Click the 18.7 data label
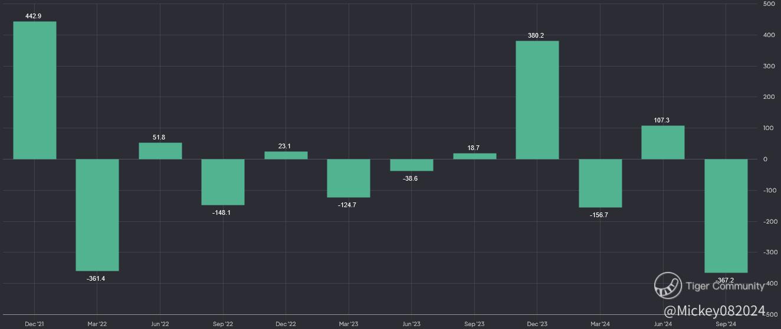The width and height of the screenshot is (781, 329). coord(473,148)
